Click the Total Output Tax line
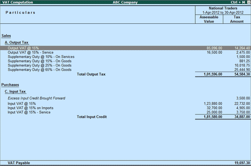251x166 pixels. coord(125,74)
